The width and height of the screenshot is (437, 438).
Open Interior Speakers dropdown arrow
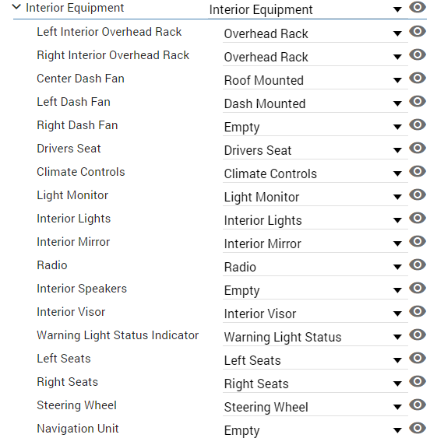[397, 290]
